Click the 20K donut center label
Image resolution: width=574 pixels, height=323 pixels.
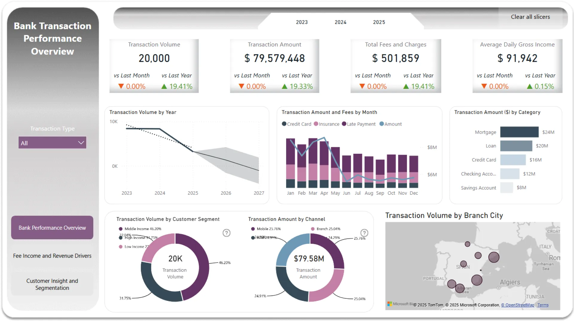click(x=175, y=259)
